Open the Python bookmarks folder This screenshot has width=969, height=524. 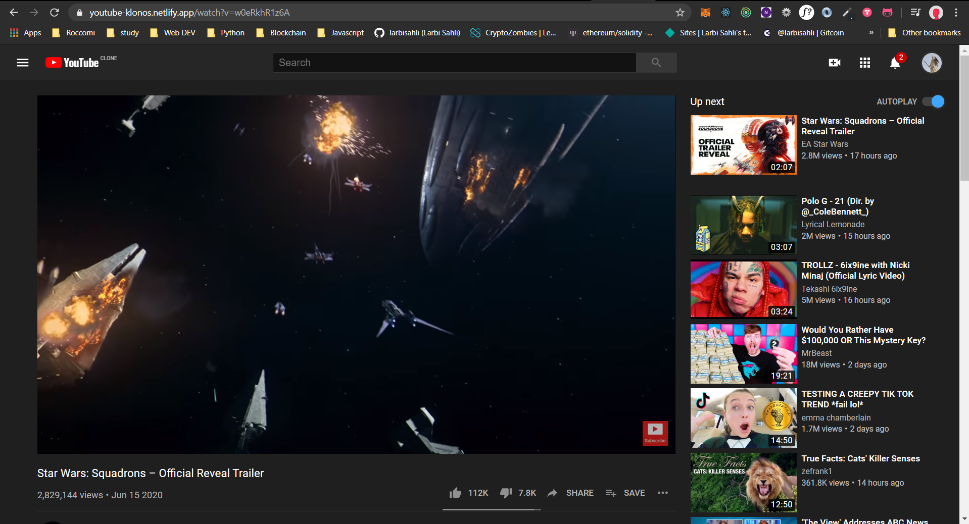tap(226, 32)
